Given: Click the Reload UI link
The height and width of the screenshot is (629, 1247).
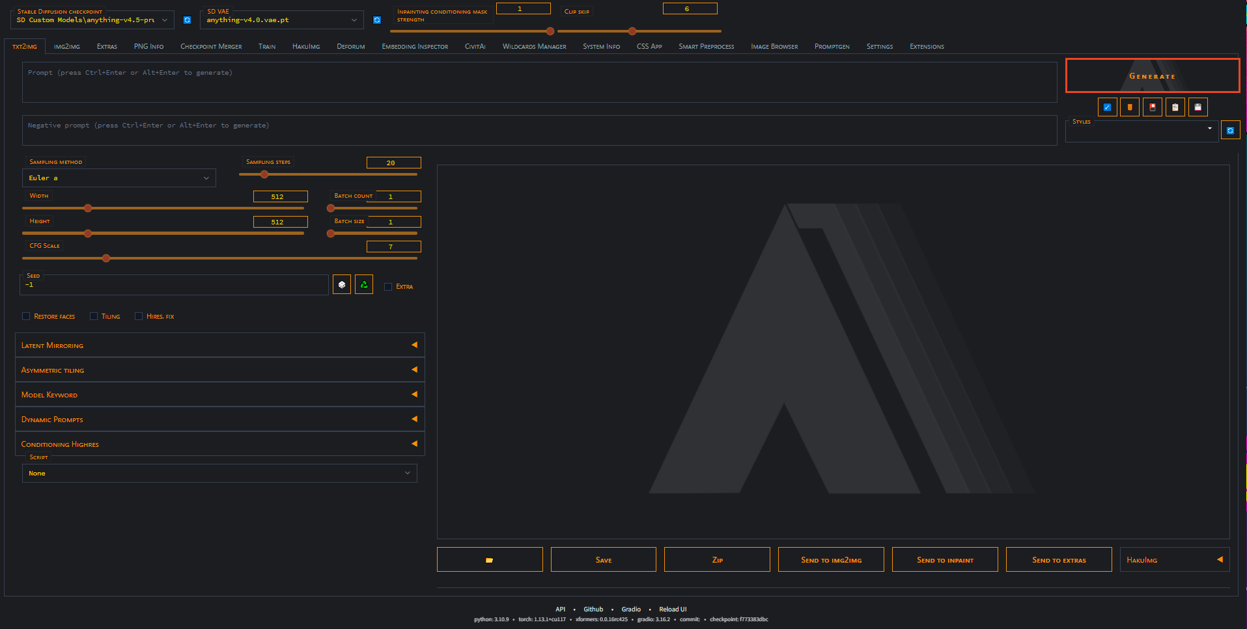Looking at the screenshot, I should 673,609.
